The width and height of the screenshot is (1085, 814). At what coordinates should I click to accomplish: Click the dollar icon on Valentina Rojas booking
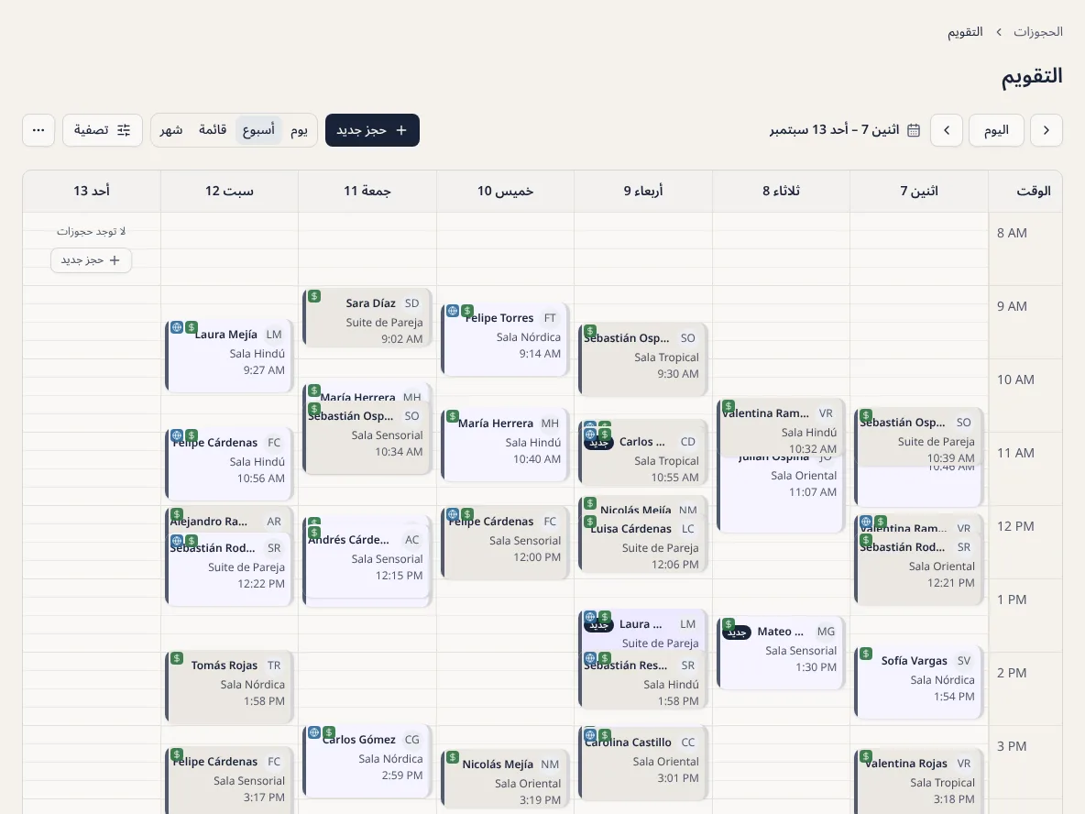pos(866,756)
